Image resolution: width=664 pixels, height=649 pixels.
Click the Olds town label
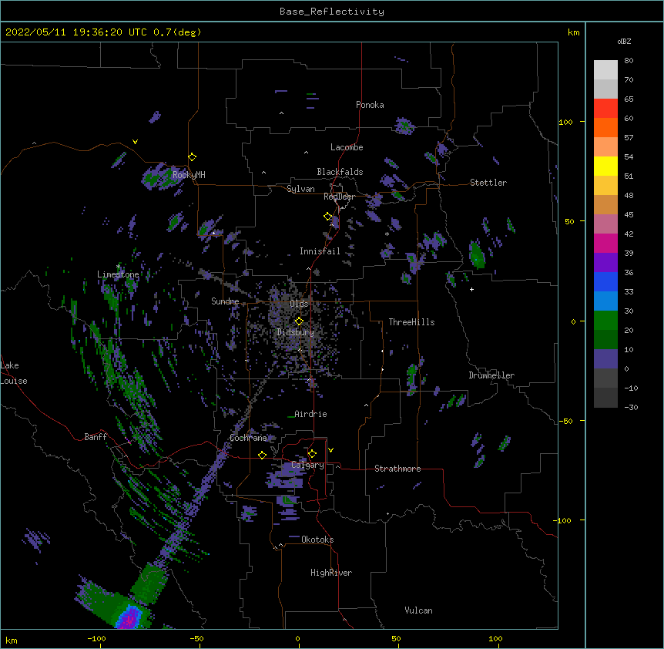[x=299, y=304]
